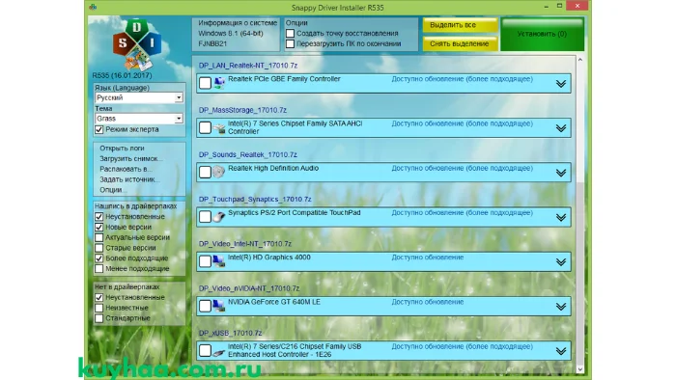Click the DP_Sounds_Realtek_17010.7z pack label

point(248,154)
